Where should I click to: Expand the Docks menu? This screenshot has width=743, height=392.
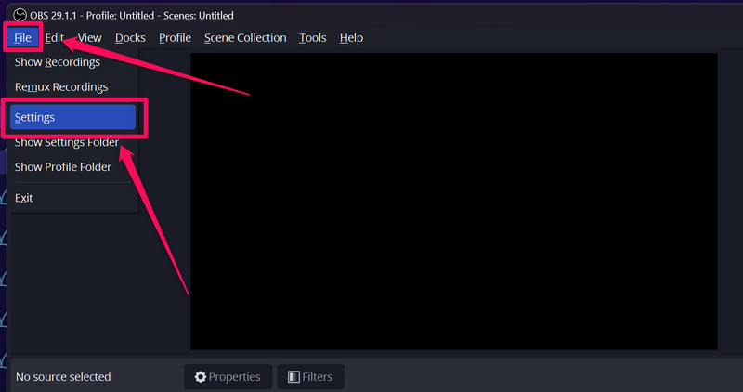[130, 38]
